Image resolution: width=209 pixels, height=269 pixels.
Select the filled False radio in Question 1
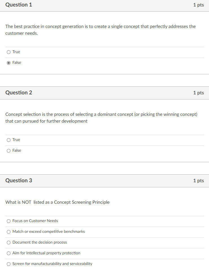pos(9,63)
